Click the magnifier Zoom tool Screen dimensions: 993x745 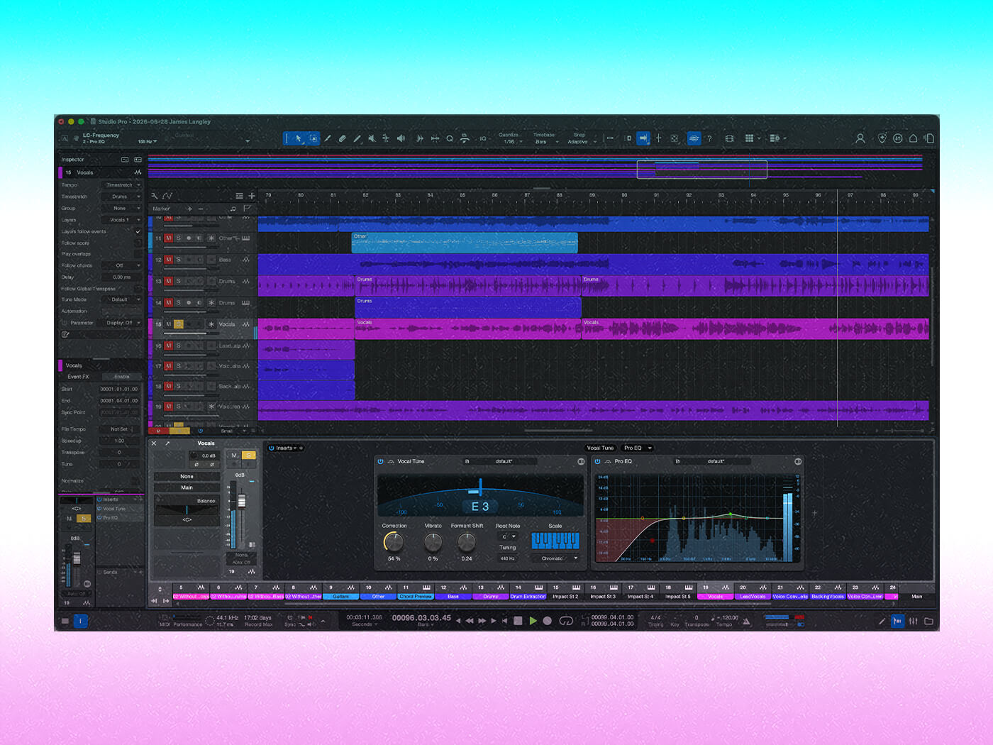450,138
